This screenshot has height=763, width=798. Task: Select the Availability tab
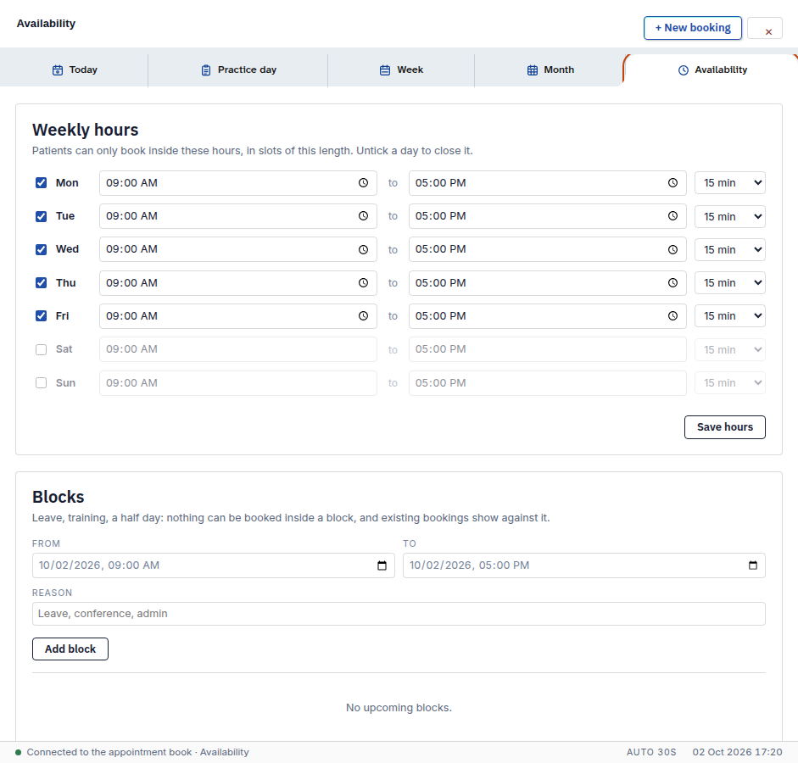coord(712,70)
